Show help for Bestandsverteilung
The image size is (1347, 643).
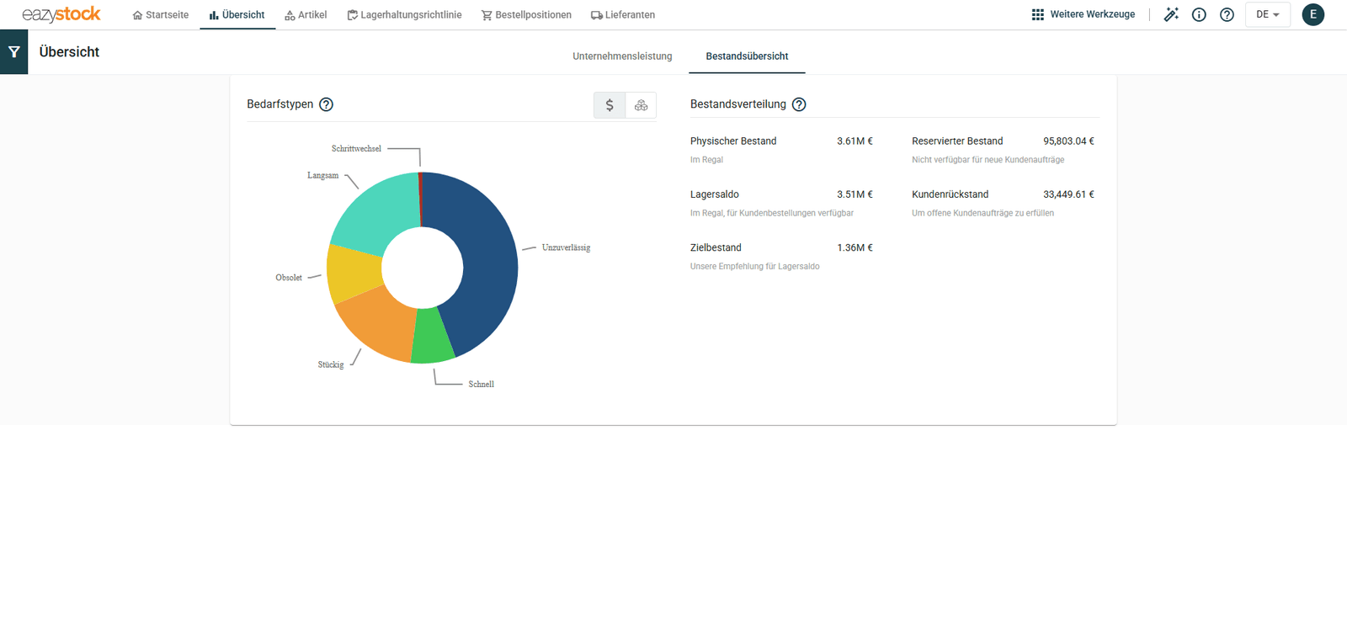pyautogui.click(x=799, y=104)
